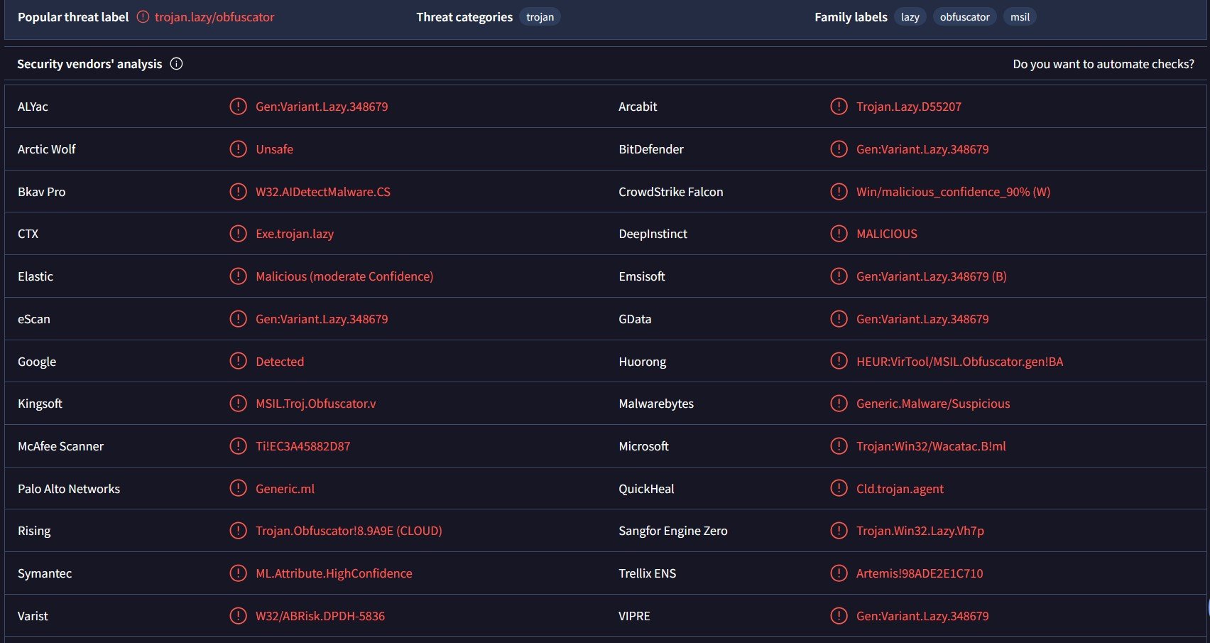Click the Ti!EC3A45882D87 result text
Screen dimensions: 1210x643
click(303, 446)
